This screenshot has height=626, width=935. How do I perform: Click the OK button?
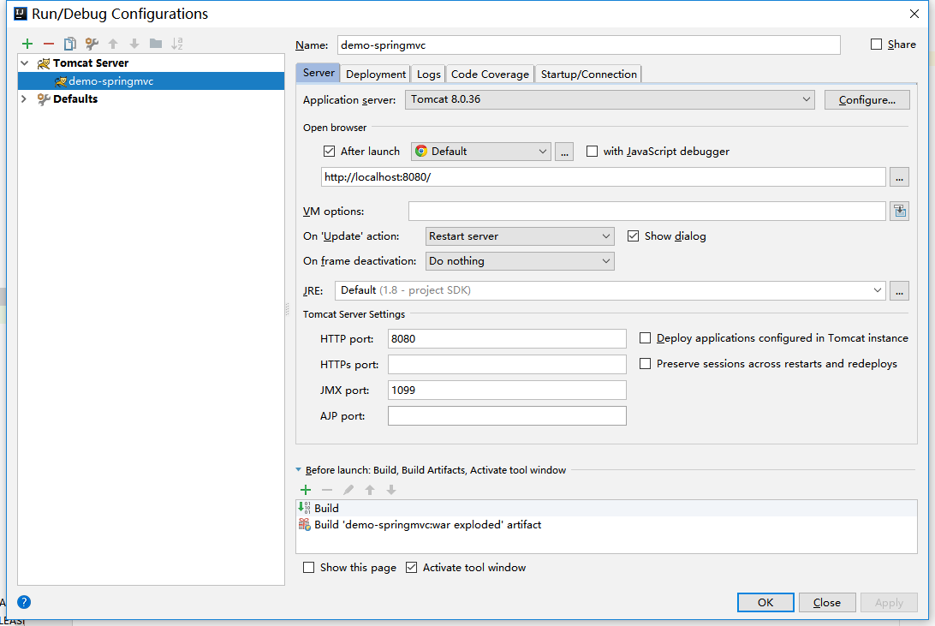(x=765, y=602)
